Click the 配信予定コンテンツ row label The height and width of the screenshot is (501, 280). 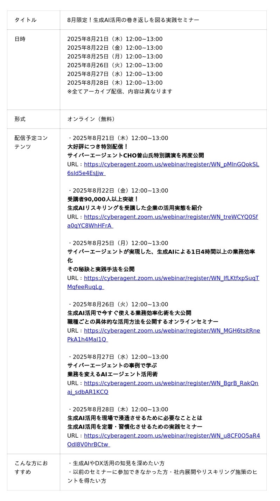[x=31, y=142]
